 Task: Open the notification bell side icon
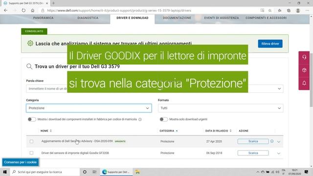(304, 83)
